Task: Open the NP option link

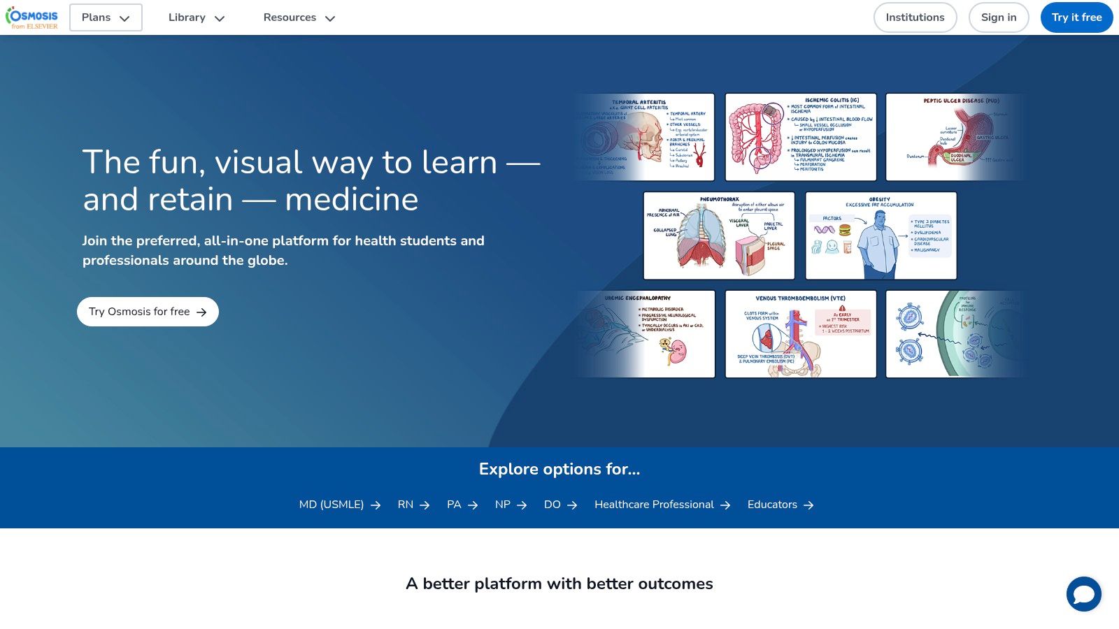Action: (511, 505)
